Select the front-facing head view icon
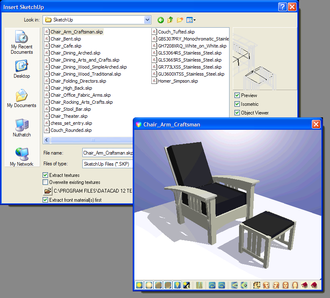The height and width of the screenshot is (298, 330). [286, 285]
